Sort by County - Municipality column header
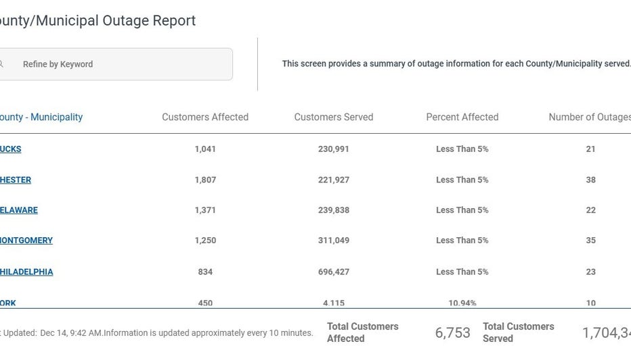Screen dimensions: 631x354 point(41,117)
